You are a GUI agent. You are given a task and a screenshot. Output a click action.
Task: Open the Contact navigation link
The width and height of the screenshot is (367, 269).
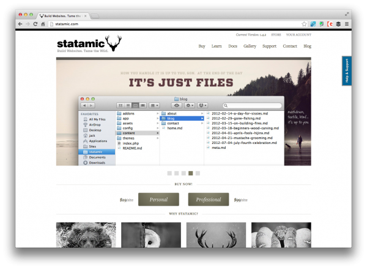coord(290,46)
